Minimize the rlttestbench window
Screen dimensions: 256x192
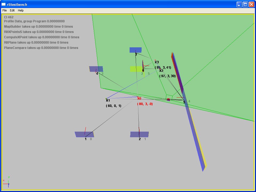tap(239, 4)
